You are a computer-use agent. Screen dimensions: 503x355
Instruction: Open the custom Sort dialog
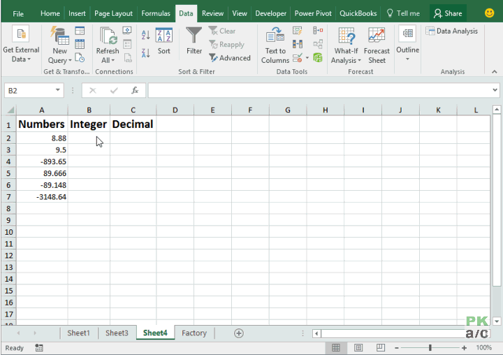click(164, 41)
